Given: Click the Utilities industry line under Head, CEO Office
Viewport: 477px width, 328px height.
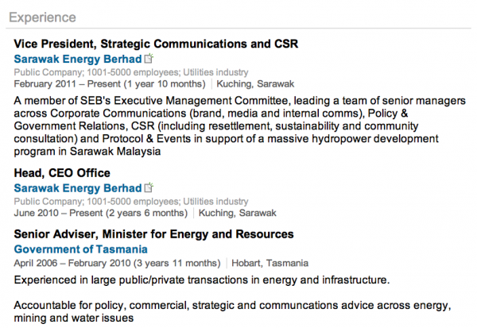Looking at the screenshot, I should (131, 202).
